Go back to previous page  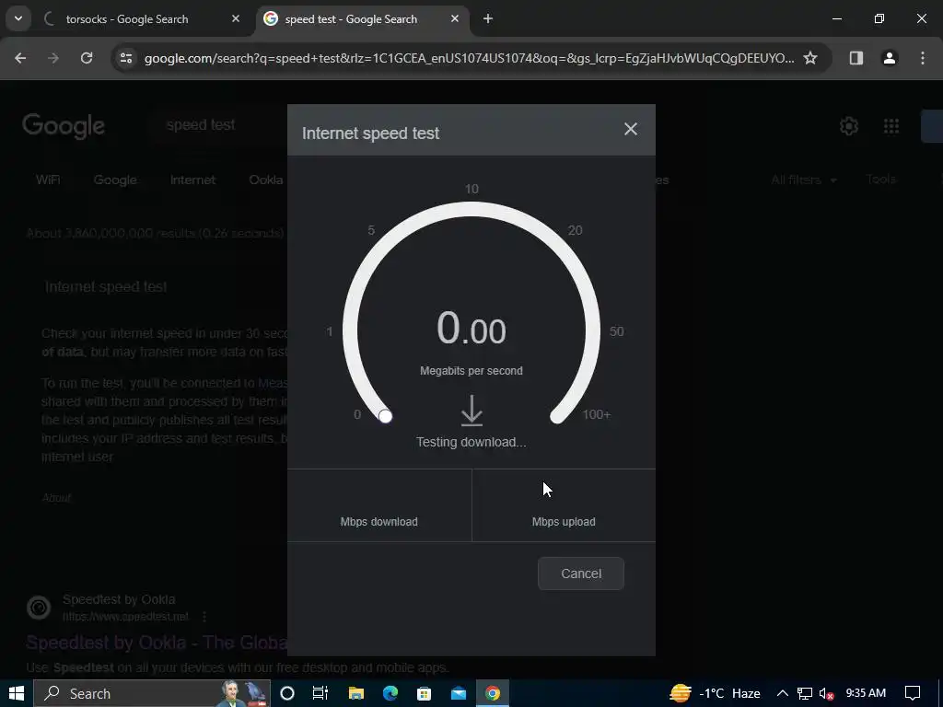pyautogui.click(x=20, y=58)
